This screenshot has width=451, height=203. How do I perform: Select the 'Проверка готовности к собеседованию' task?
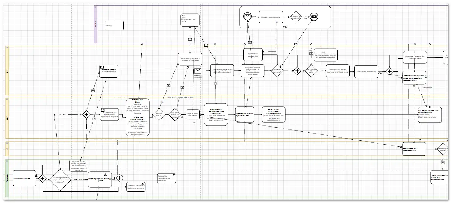pos(430,115)
